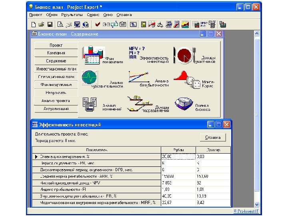Image resolution: width=288 pixels, height=216 pixels.
Task: Click the clipboard toolbar icon
Action: [x=123, y=24]
